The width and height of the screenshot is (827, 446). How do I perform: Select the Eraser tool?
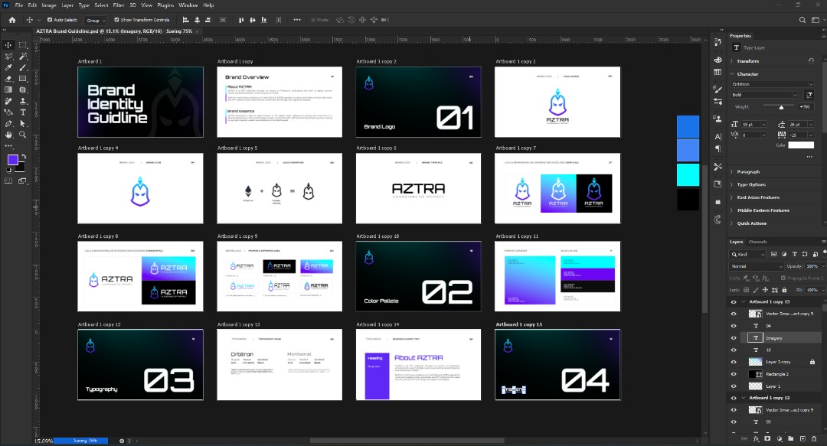[8, 79]
